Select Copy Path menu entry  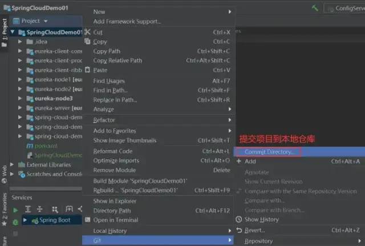159,51
